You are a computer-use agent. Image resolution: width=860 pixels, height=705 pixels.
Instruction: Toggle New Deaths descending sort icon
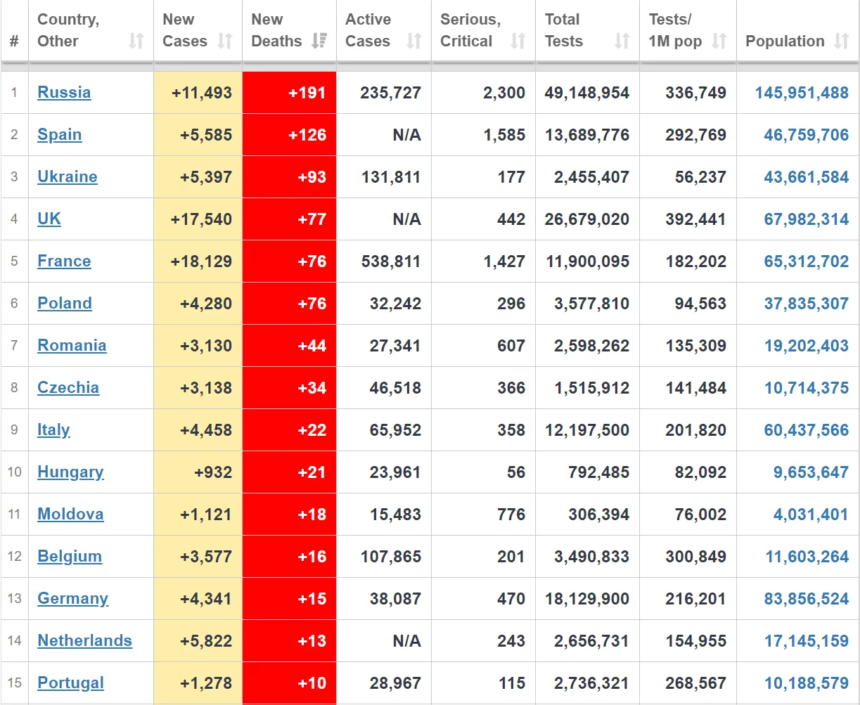click(319, 41)
